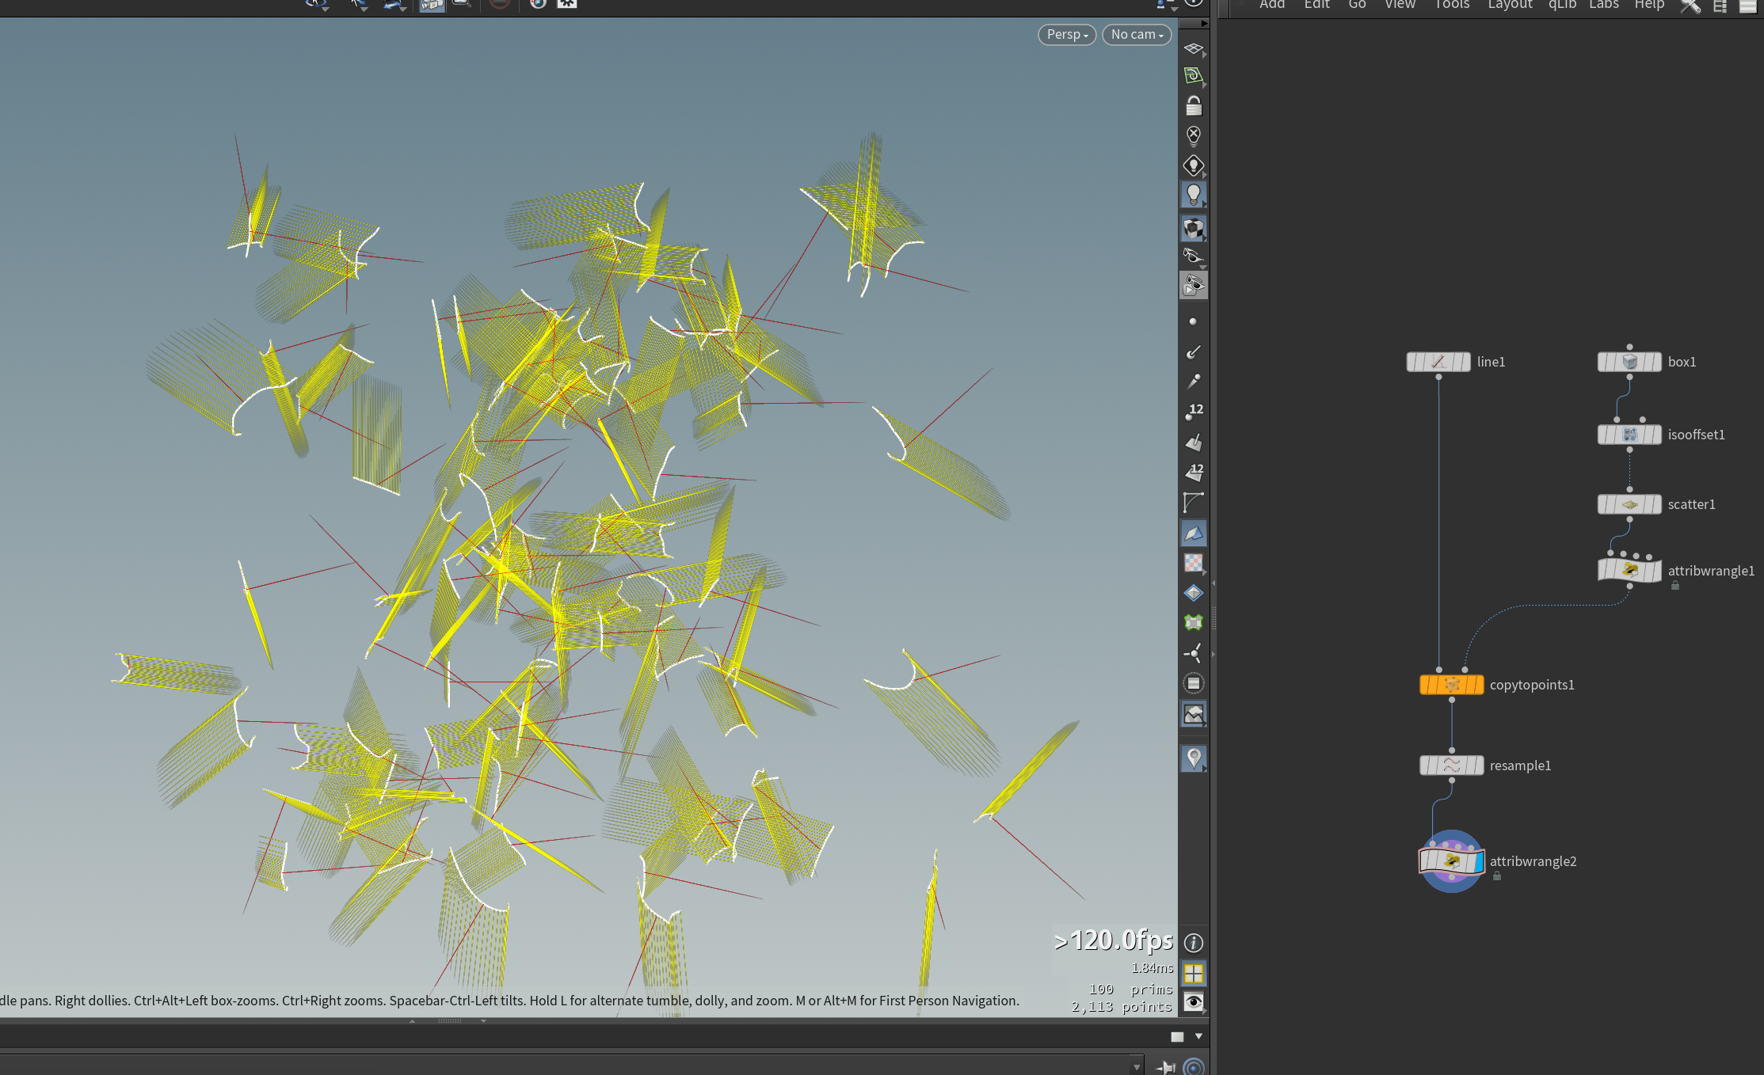Select the resample1 node
Image resolution: width=1764 pixels, height=1075 pixels.
1451,765
